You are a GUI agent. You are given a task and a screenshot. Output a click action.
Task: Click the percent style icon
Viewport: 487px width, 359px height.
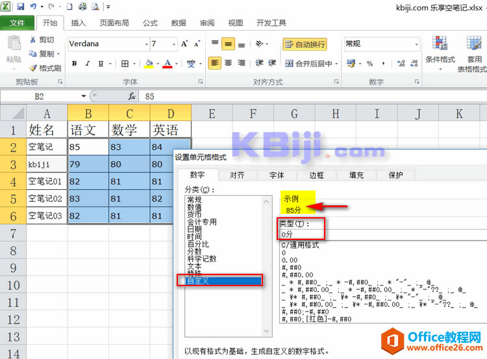click(369, 64)
